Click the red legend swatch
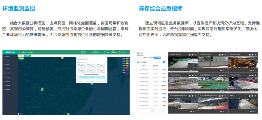The image size is (262, 120). click(127, 68)
